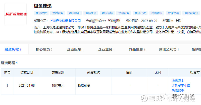Switch to the 融资历程 tab
Screen dimensions: 201x105
tap(13, 49)
